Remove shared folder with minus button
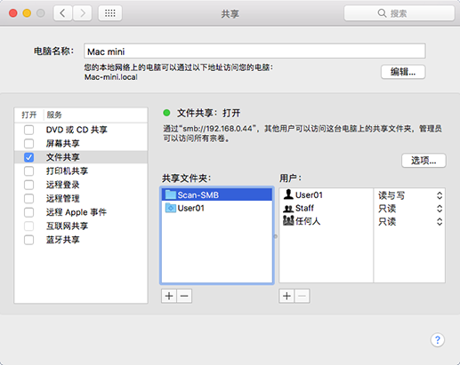The image size is (460, 365). [184, 296]
